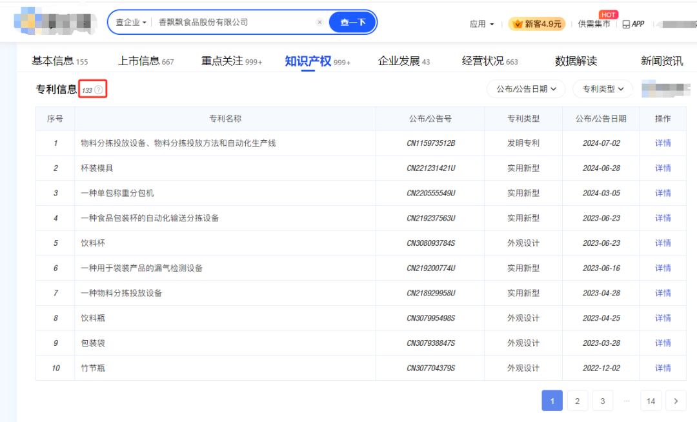
Task: Open the 数据解读 tab
Action: (576, 61)
